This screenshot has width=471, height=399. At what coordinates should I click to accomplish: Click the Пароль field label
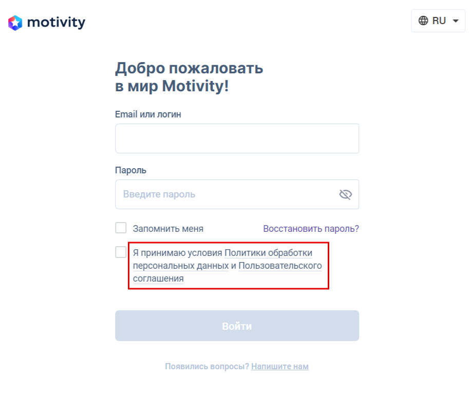130,170
